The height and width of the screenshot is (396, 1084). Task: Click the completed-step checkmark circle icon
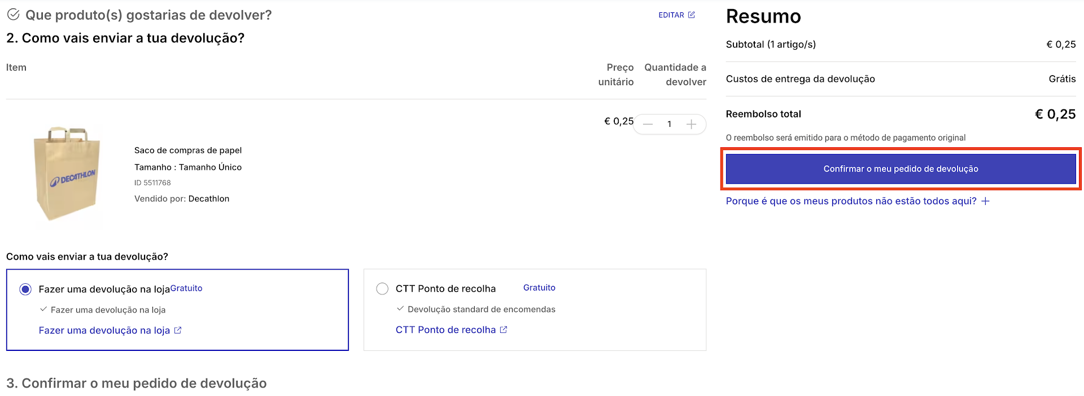(x=13, y=15)
